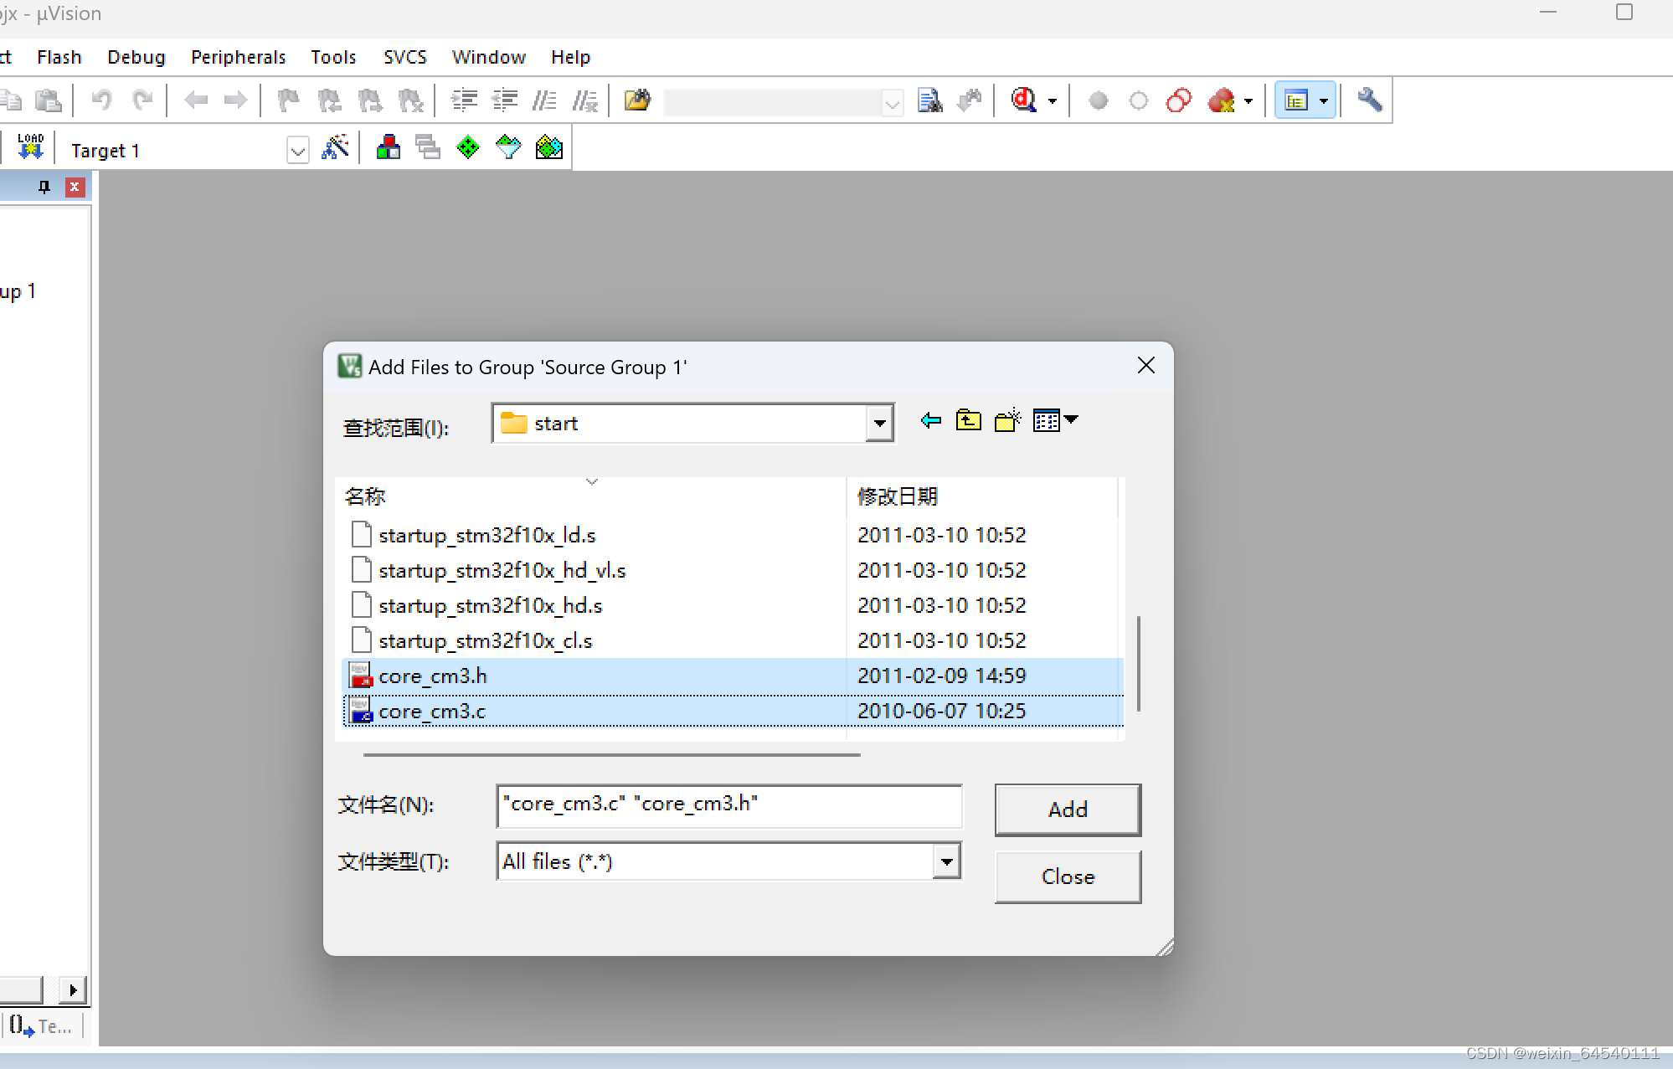
Task: Click the Rebuild all target files icon
Action: [507, 146]
